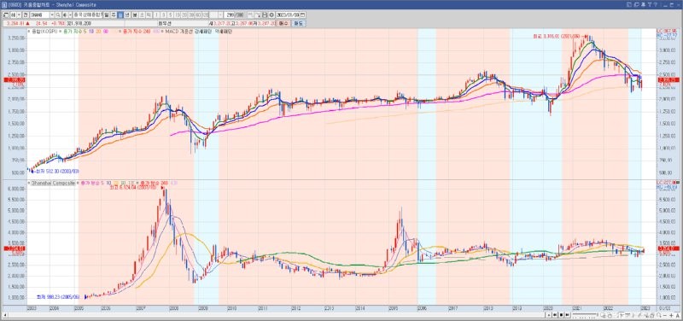Step forward with the playback next button

pyautogui.click(x=567, y=315)
